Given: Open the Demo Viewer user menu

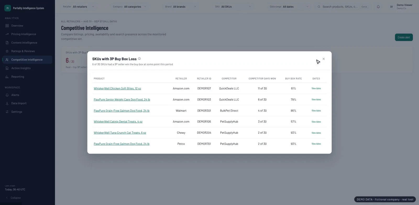Looking at the screenshot, I should click(x=401, y=7).
